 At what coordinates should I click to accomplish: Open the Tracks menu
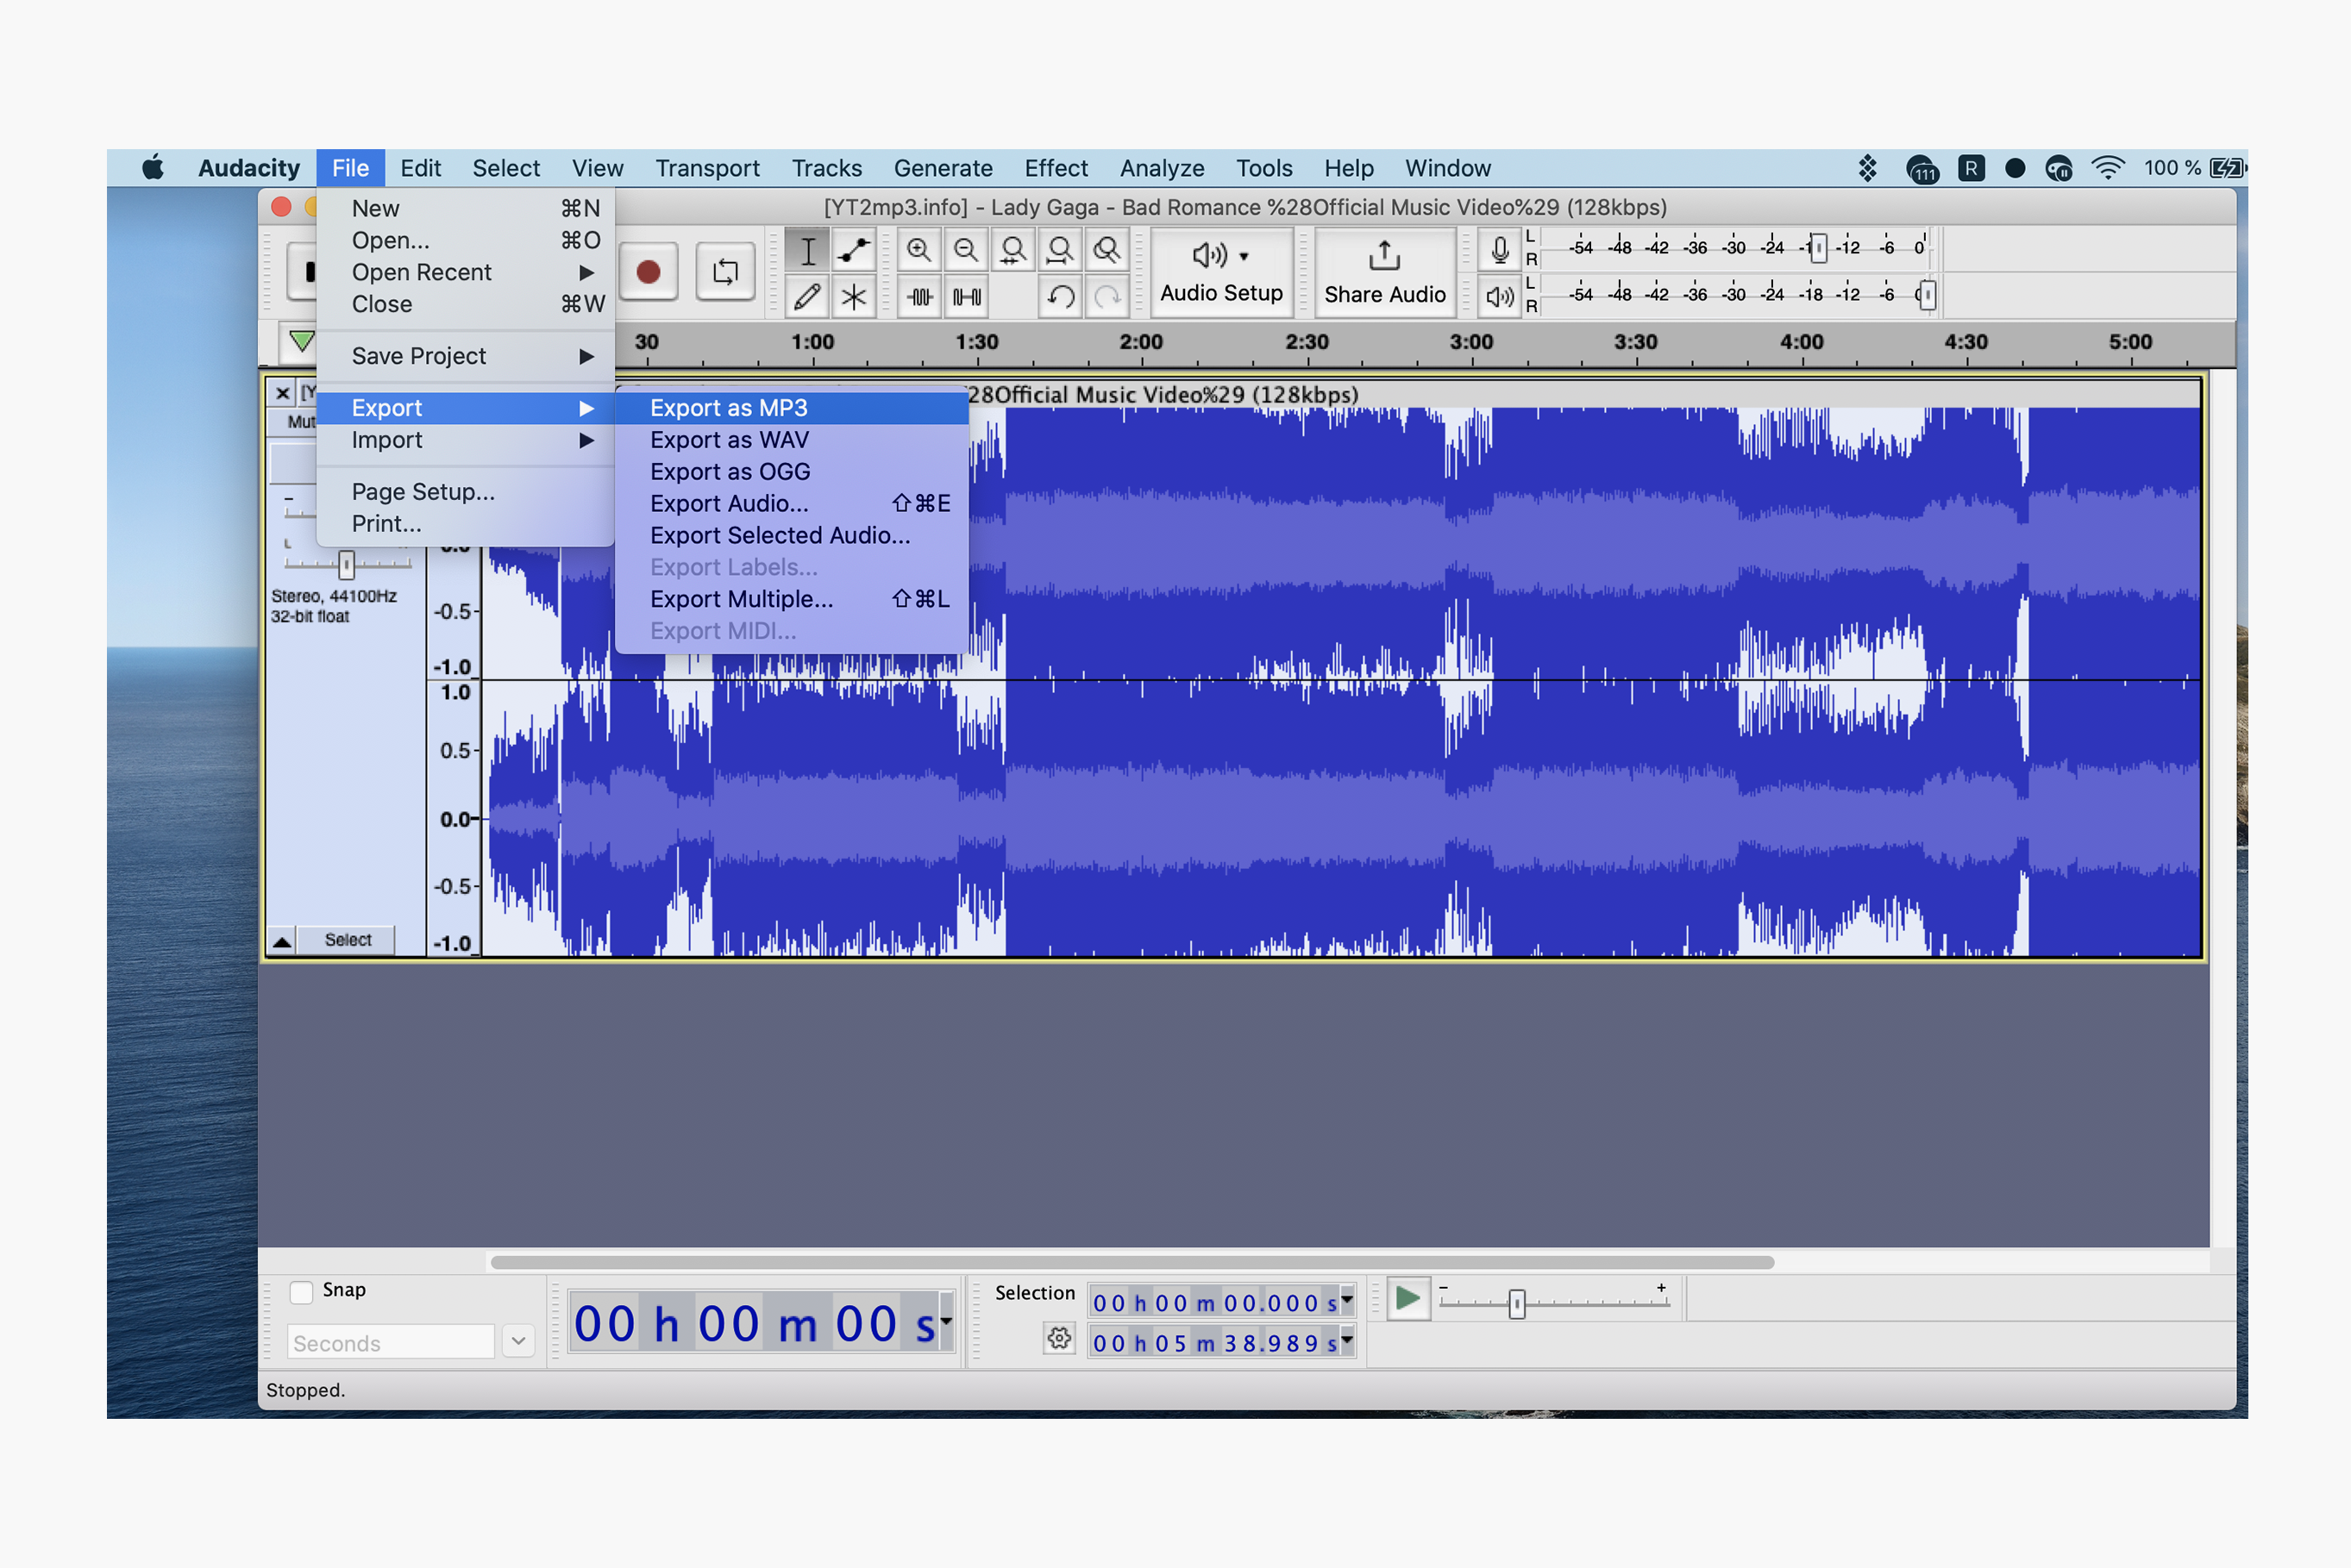[826, 168]
